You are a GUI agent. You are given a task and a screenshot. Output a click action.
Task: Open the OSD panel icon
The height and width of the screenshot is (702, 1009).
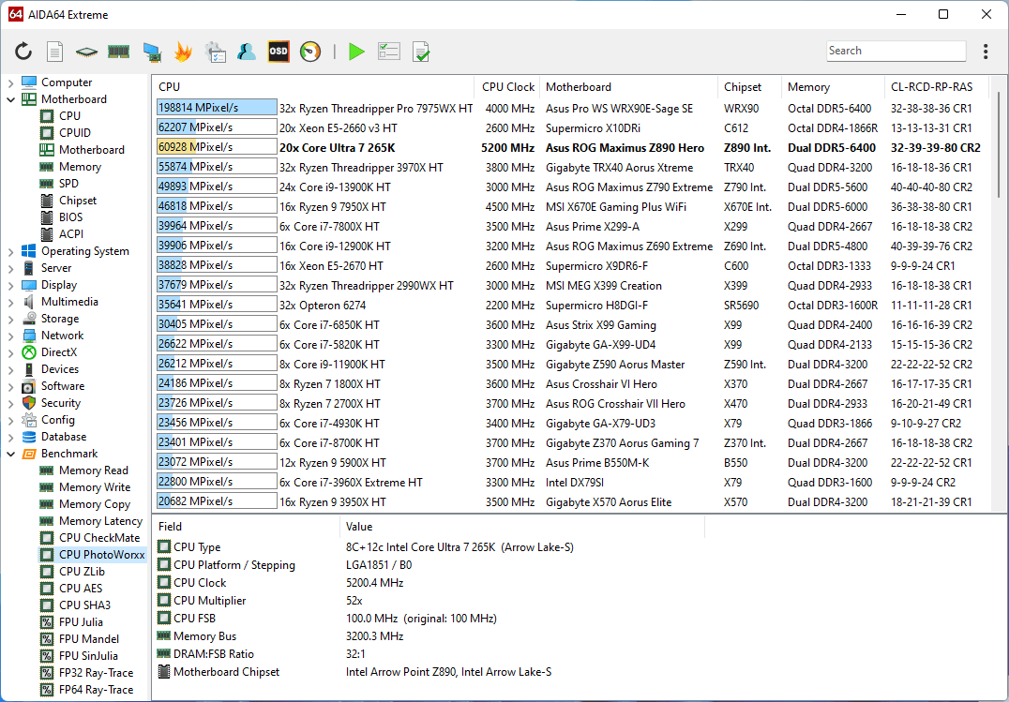coord(279,52)
